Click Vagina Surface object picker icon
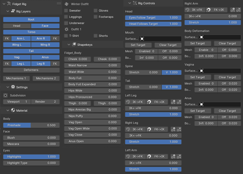 tap(201, 71)
